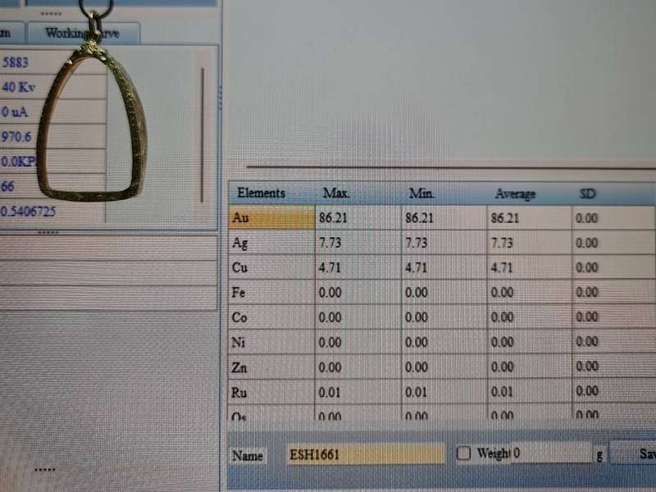Sort by the Average column header
Image resolution: width=656 pixels, height=492 pixels.
[515, 194]
